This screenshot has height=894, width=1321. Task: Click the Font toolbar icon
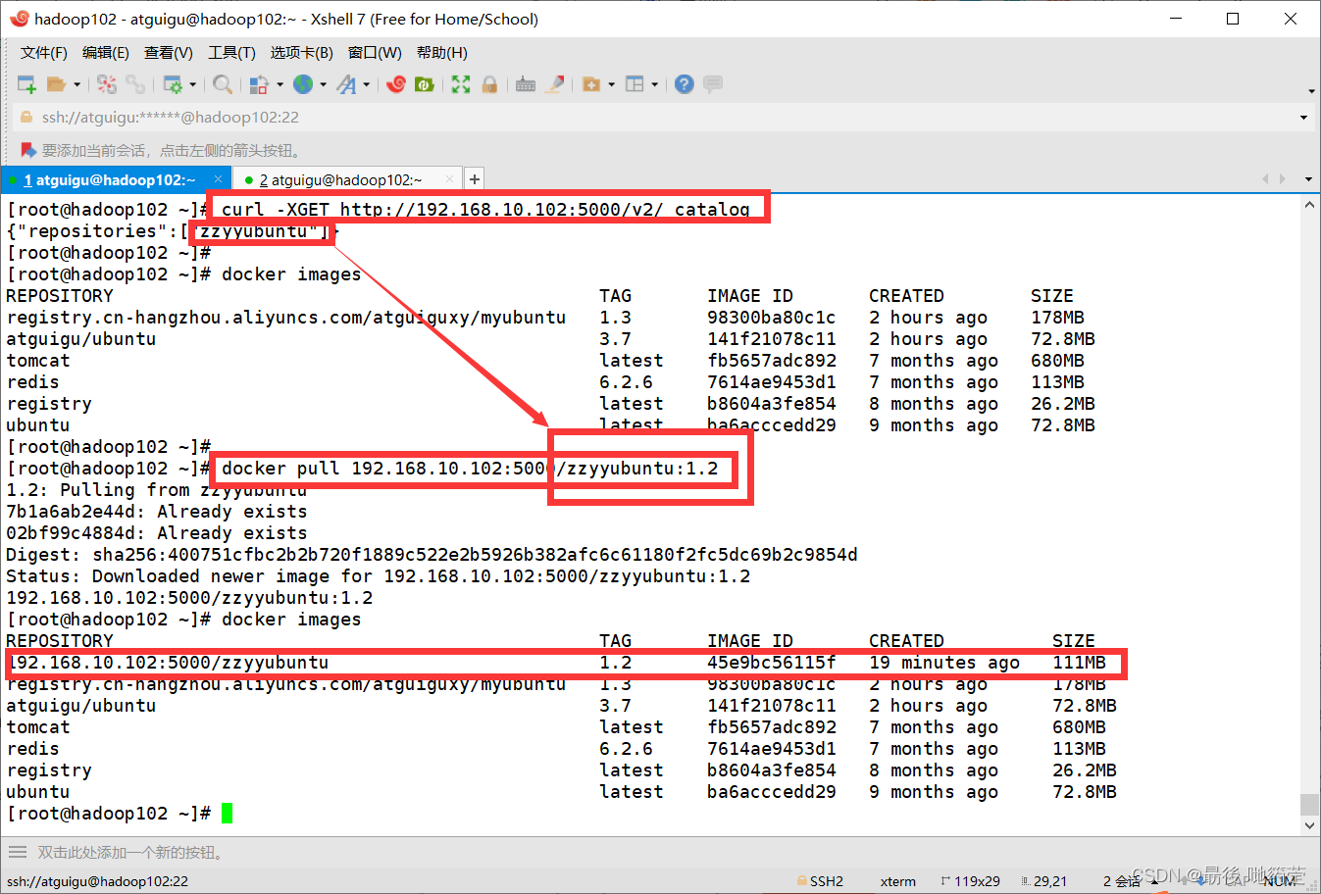346,84
